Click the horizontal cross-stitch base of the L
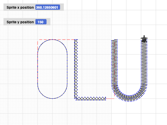 tap(91, 99)
